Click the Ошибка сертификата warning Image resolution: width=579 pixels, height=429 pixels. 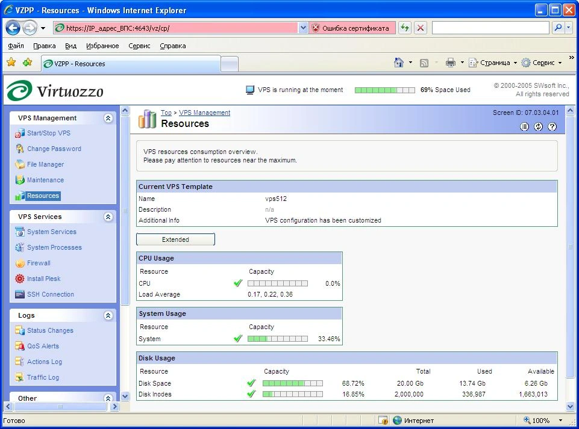pyautogui.click(x=351, y=28)
